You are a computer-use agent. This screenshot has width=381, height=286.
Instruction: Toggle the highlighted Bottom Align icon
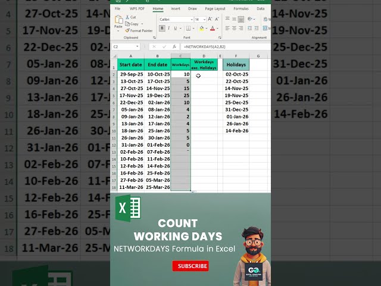tap(241, 19)
